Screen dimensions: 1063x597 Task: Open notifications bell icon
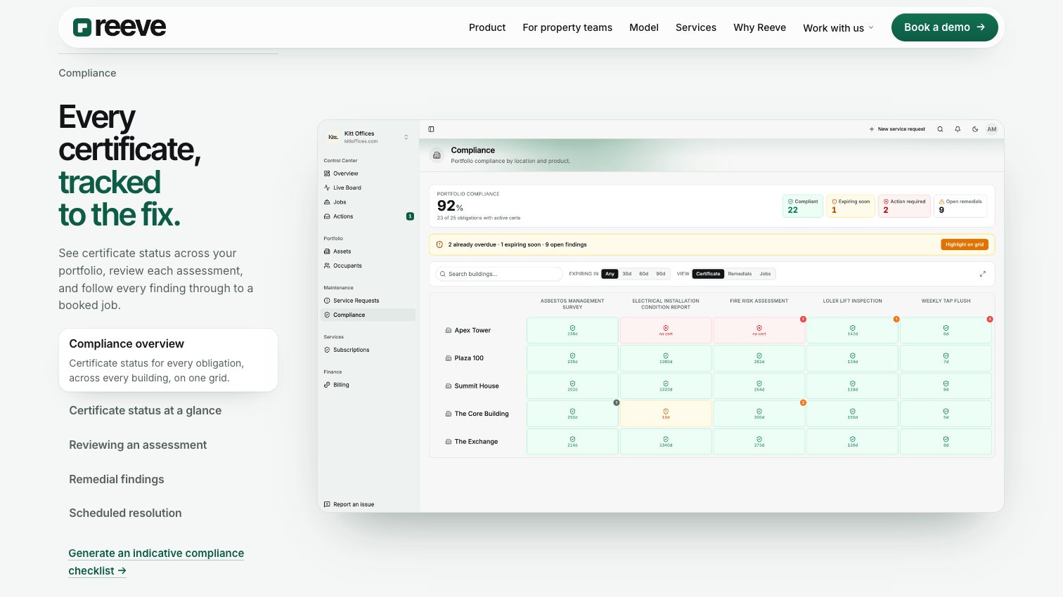click(958, 129)
